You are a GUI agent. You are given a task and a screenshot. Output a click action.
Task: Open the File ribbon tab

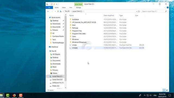point(49,8)
